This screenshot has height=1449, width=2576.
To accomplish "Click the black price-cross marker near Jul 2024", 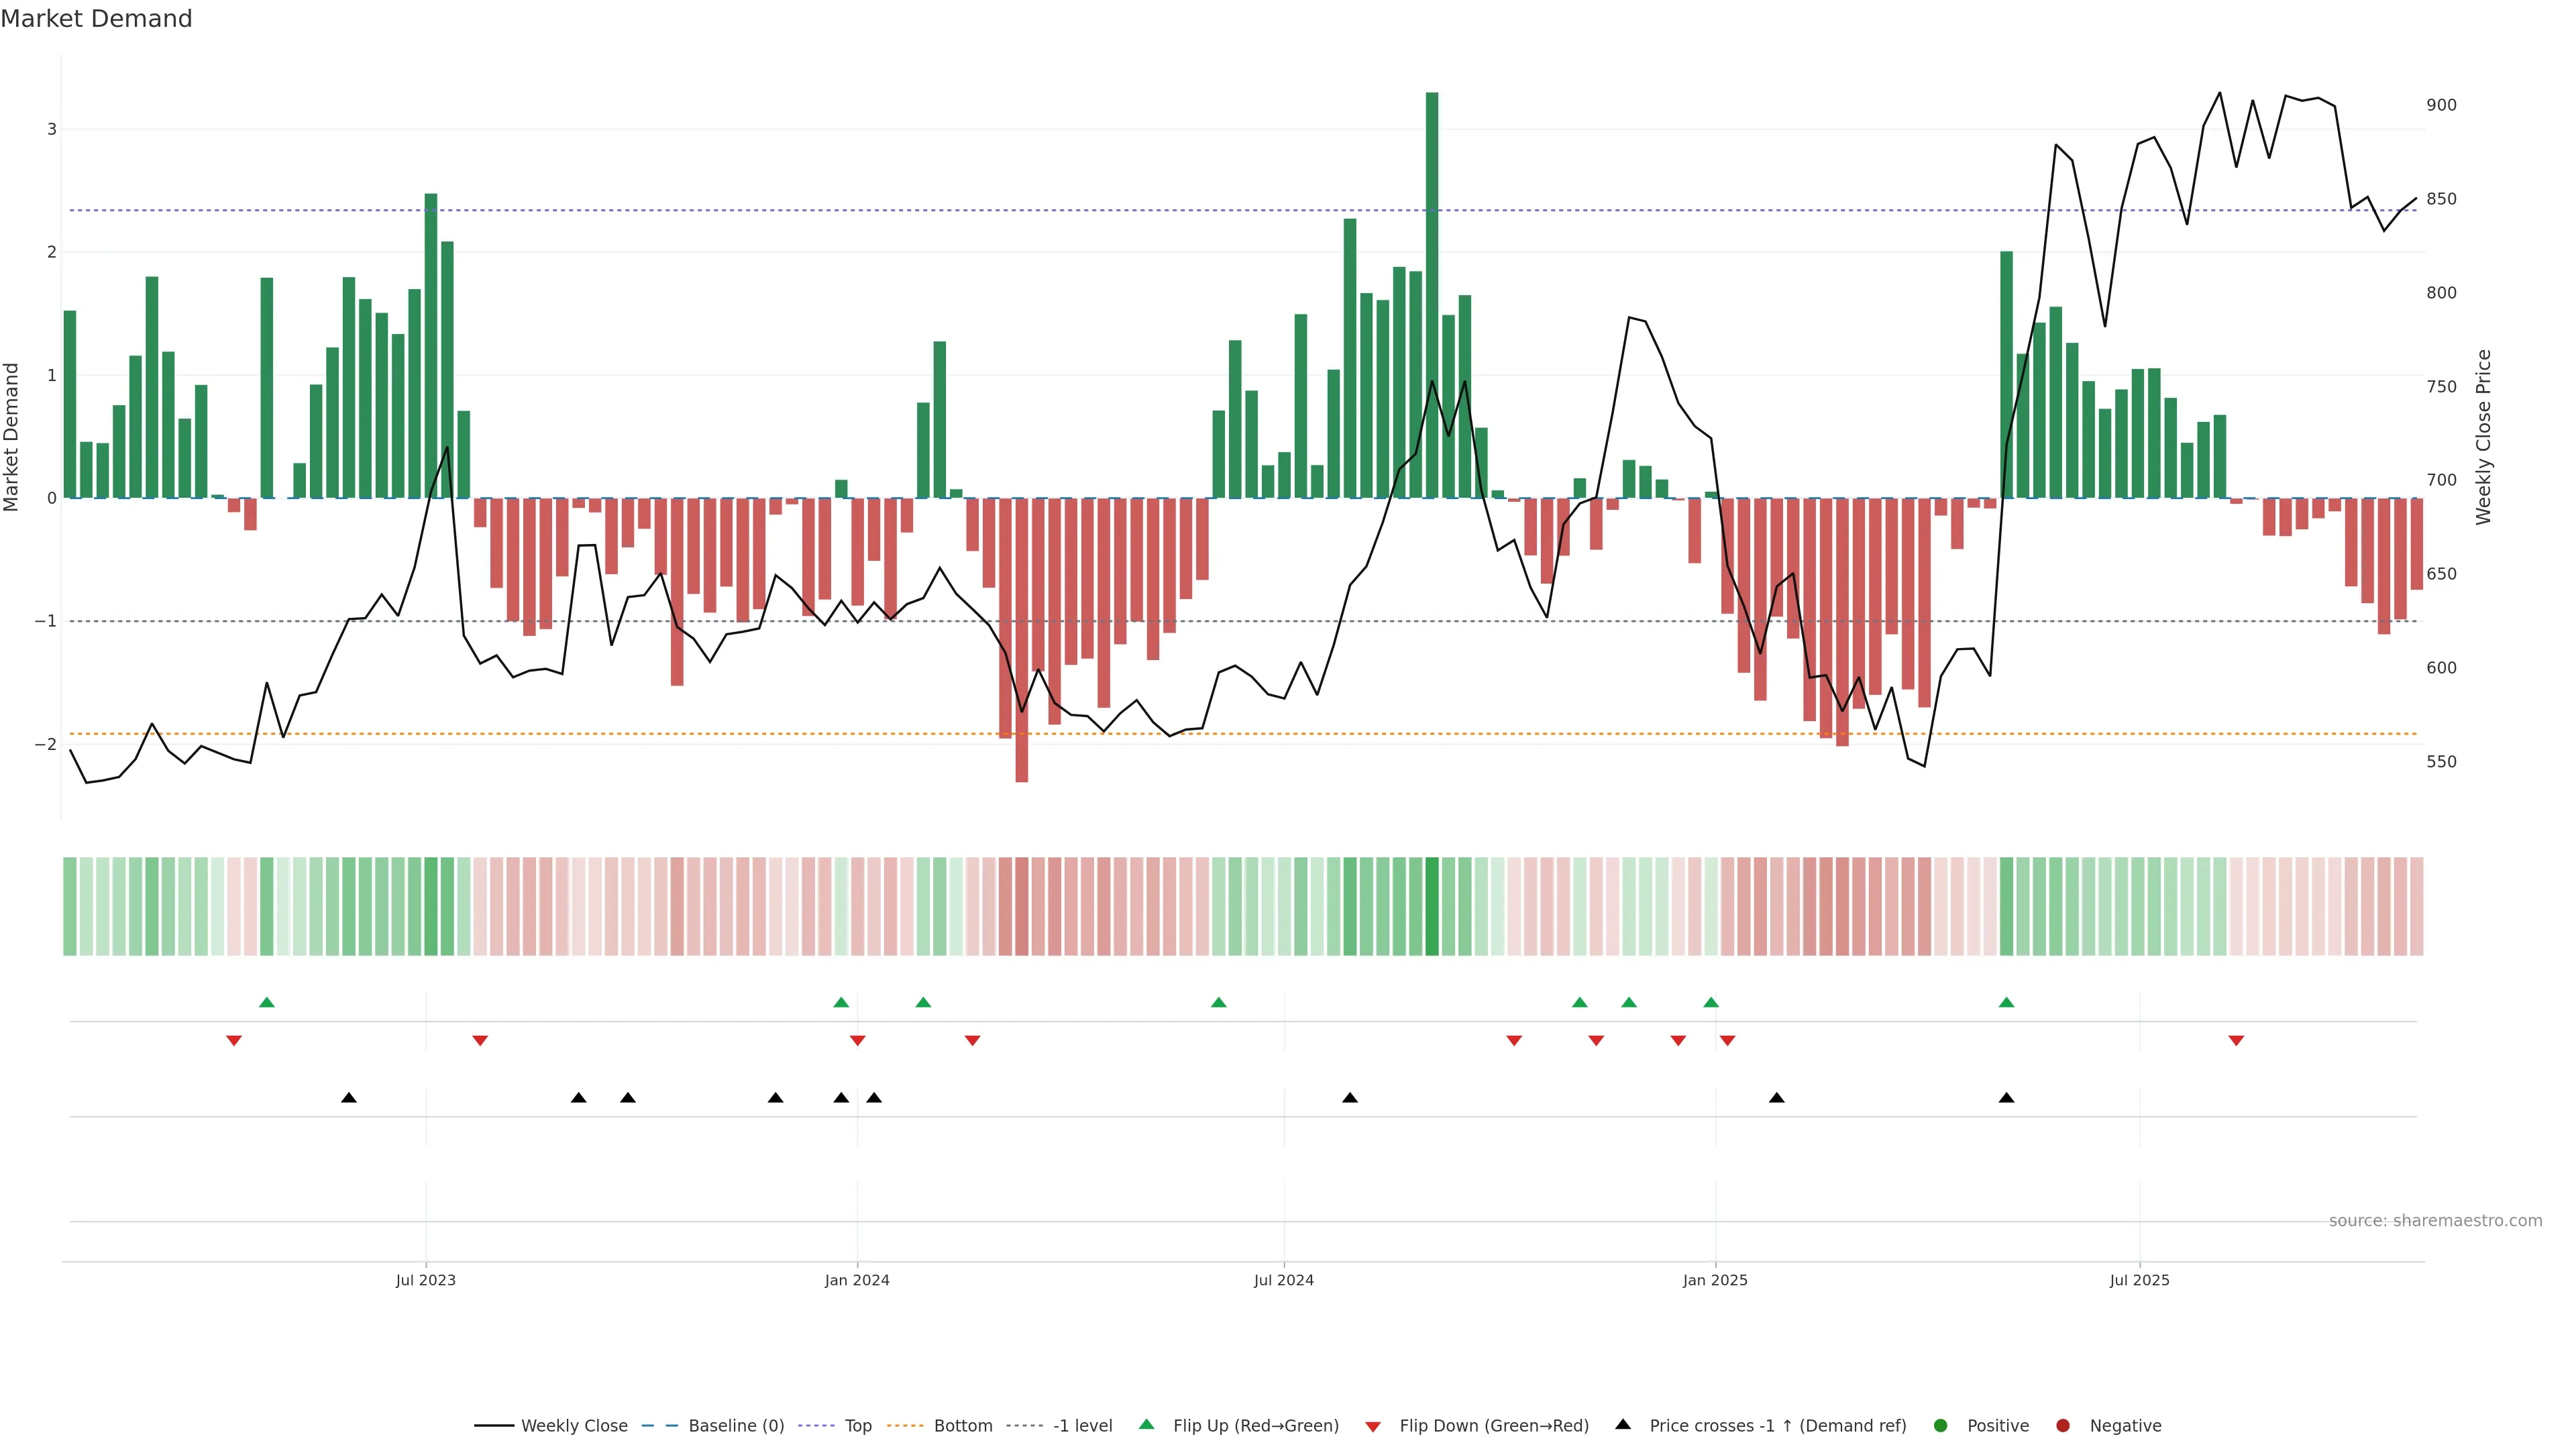I will (x=1349, y=1098).
